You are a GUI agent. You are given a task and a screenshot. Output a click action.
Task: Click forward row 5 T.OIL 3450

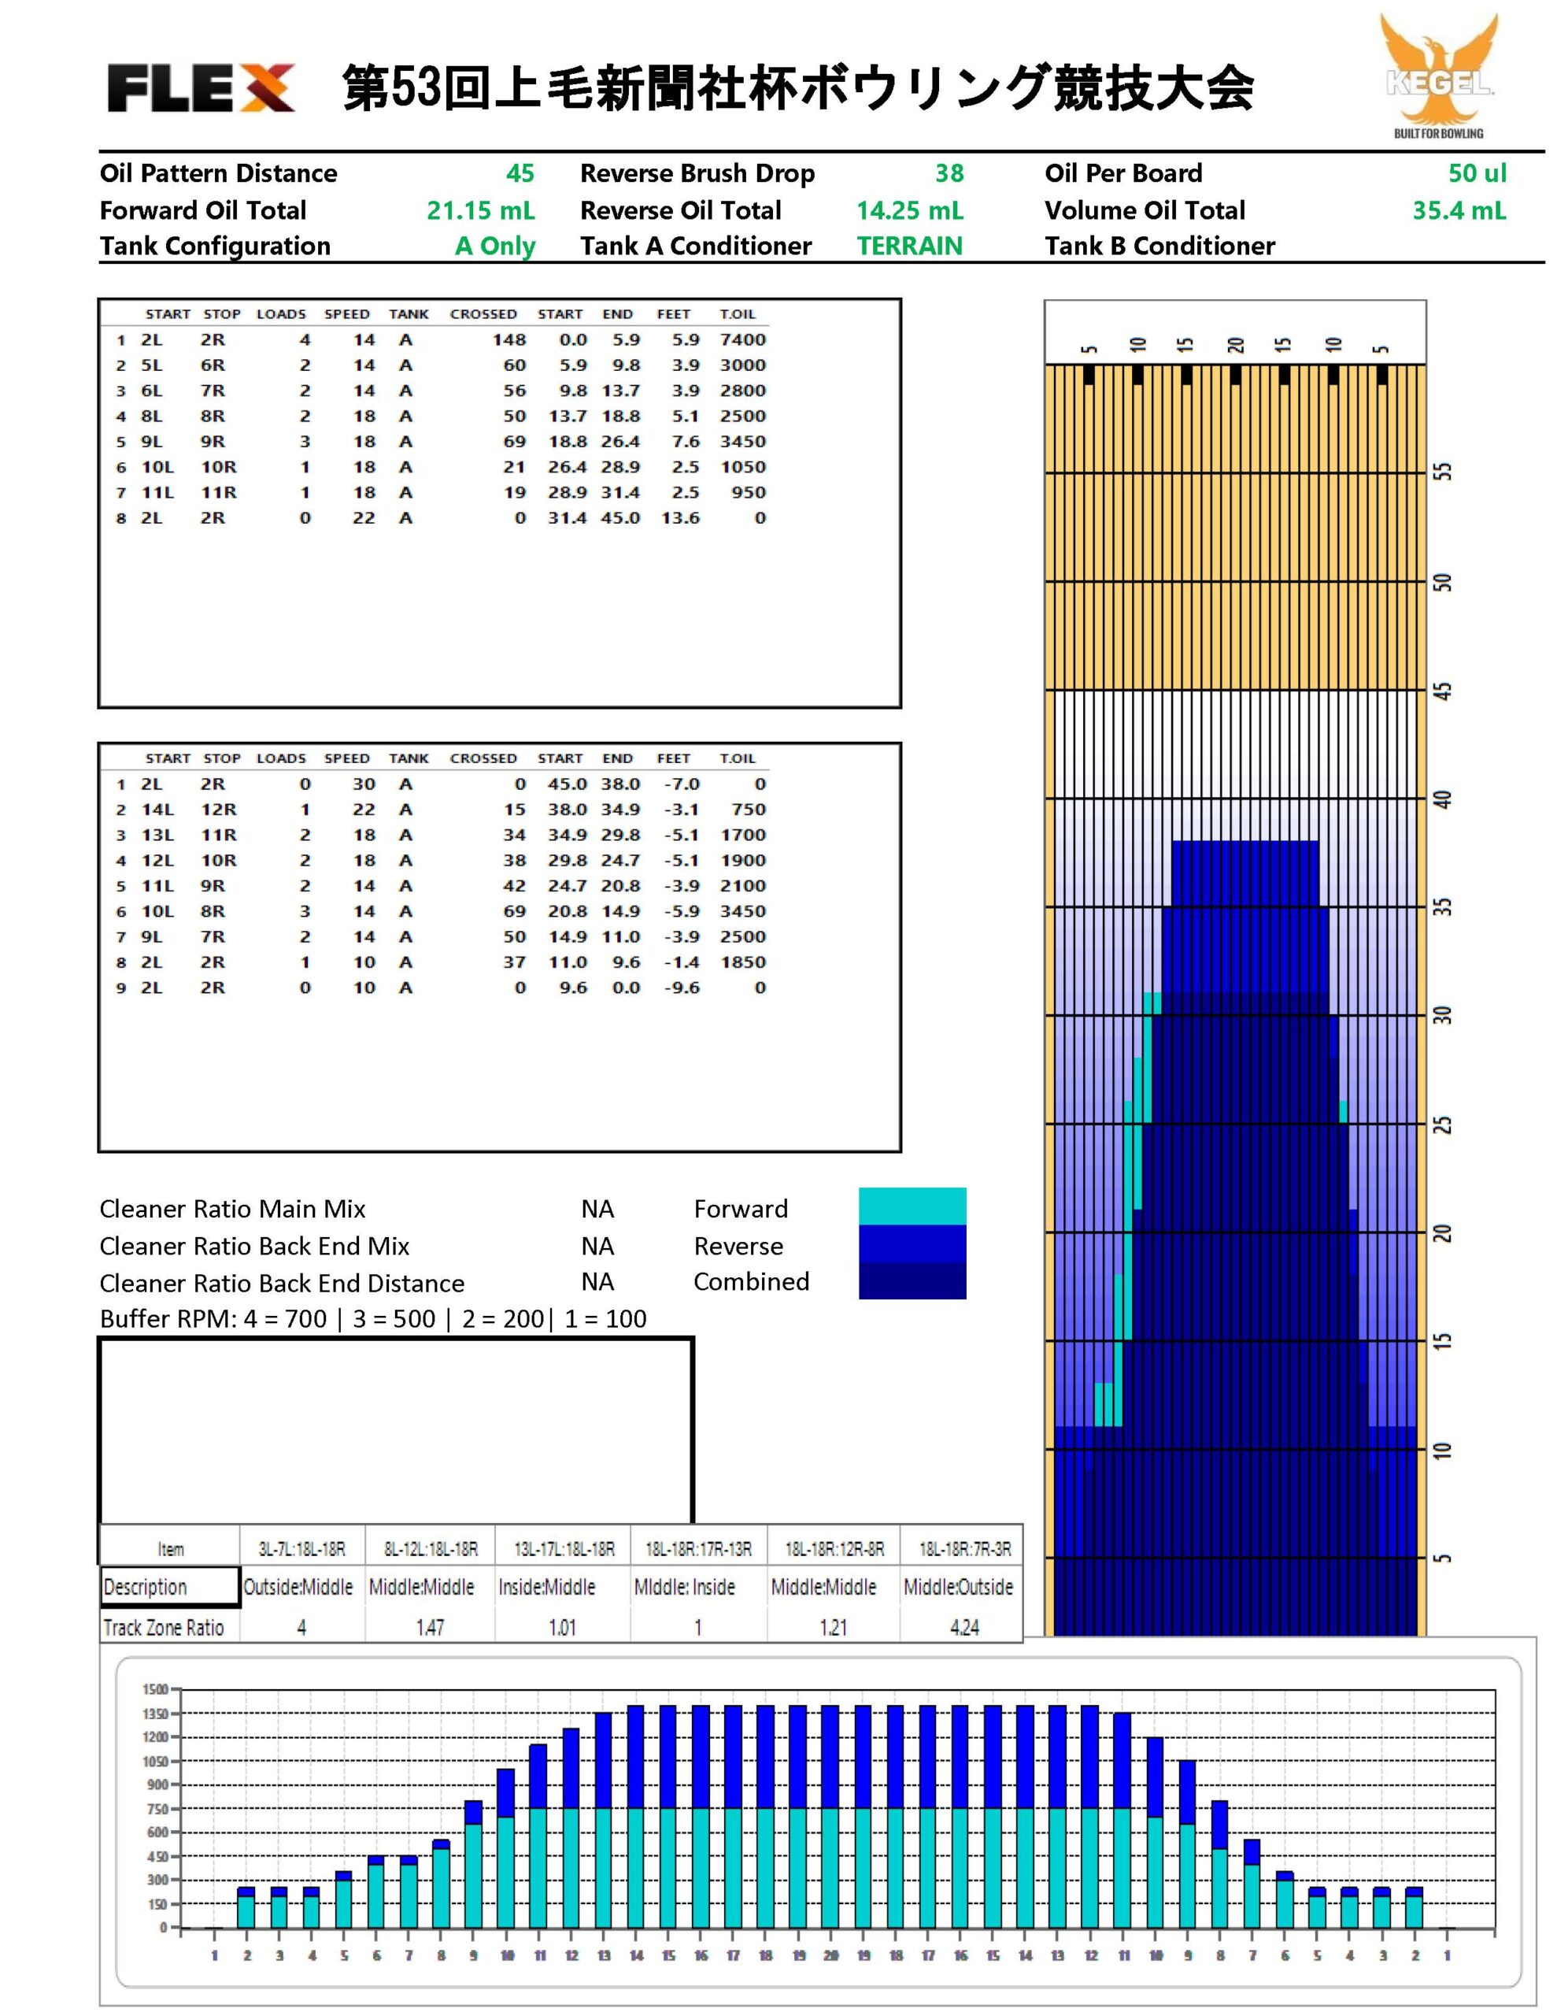pos(743,441)
